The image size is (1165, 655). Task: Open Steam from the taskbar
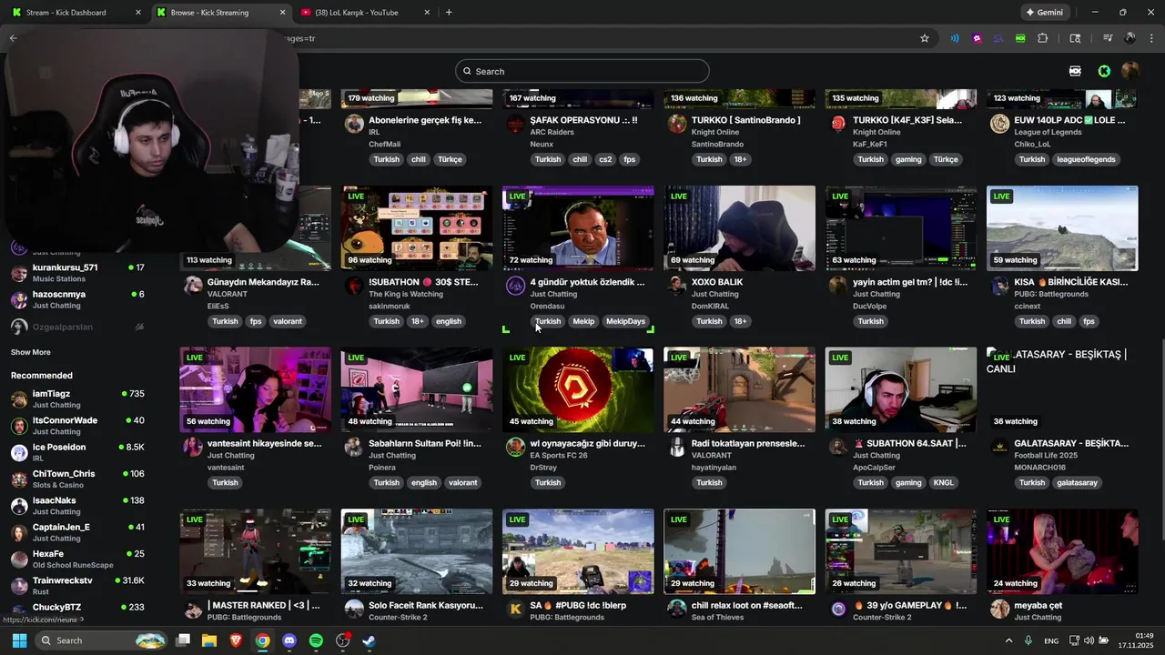pos(369,640)
